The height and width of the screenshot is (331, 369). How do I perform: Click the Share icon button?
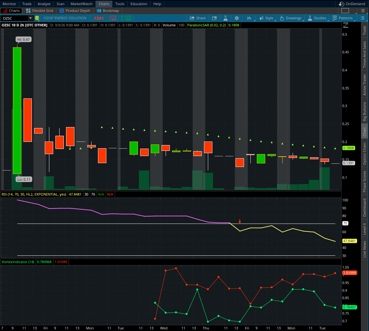(198, 18)
